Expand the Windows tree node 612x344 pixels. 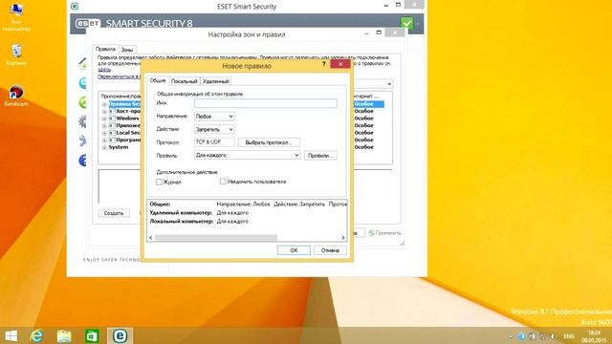click(104, 118)
